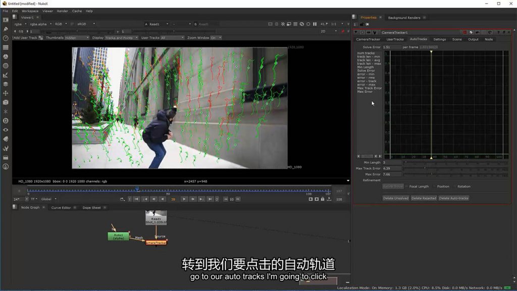
Task: Enable the Position refinement checkbox
Action: click(434, 186)
